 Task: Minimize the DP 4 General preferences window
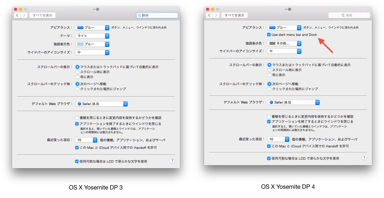pyautogui.click(x=213, y=9)
